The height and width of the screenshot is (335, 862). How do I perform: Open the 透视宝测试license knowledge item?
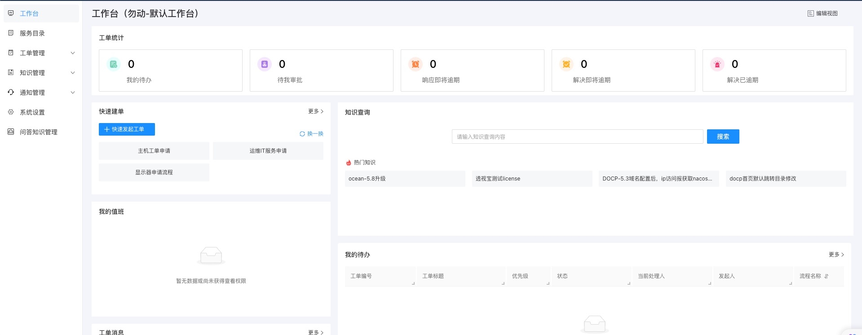click(532, 179)
